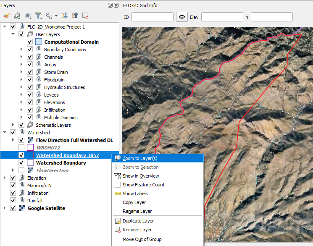Click the Add Group icon

[17, 16]
